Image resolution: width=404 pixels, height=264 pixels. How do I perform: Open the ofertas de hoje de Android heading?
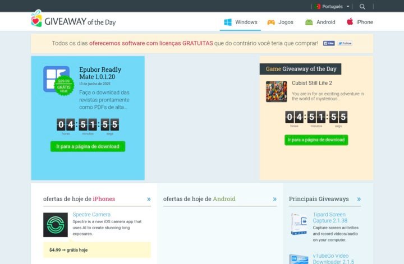(x=199, y=199)
